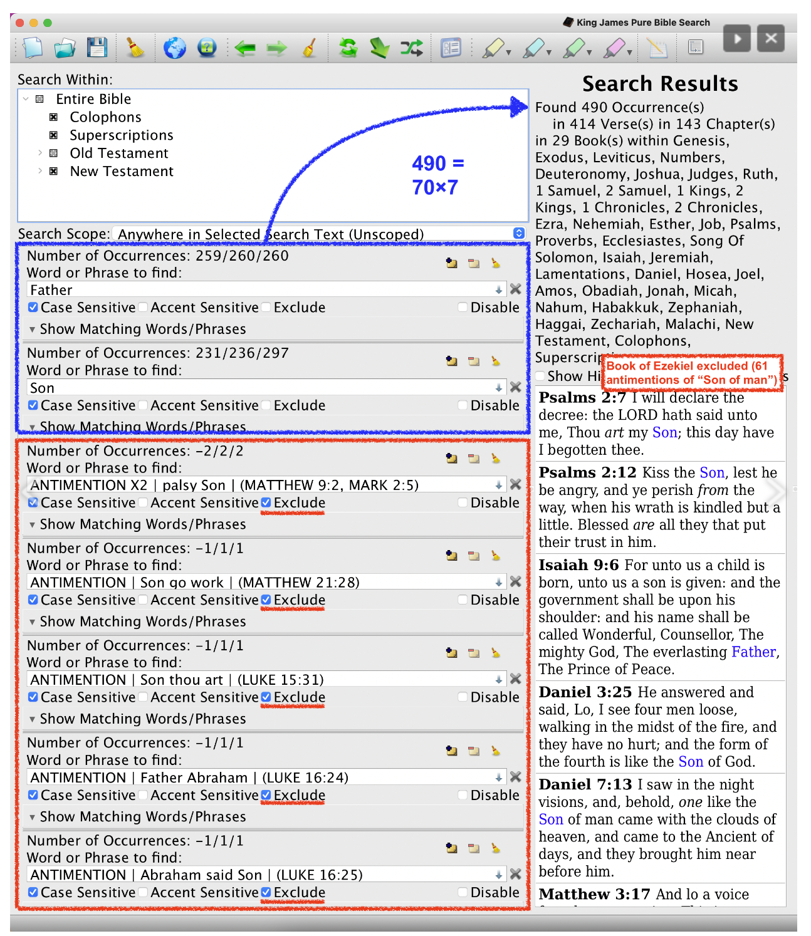This screenshot has width=811, height=936.
Task: Select Matthew 3:17 verse result
Action: pos(661,895)
